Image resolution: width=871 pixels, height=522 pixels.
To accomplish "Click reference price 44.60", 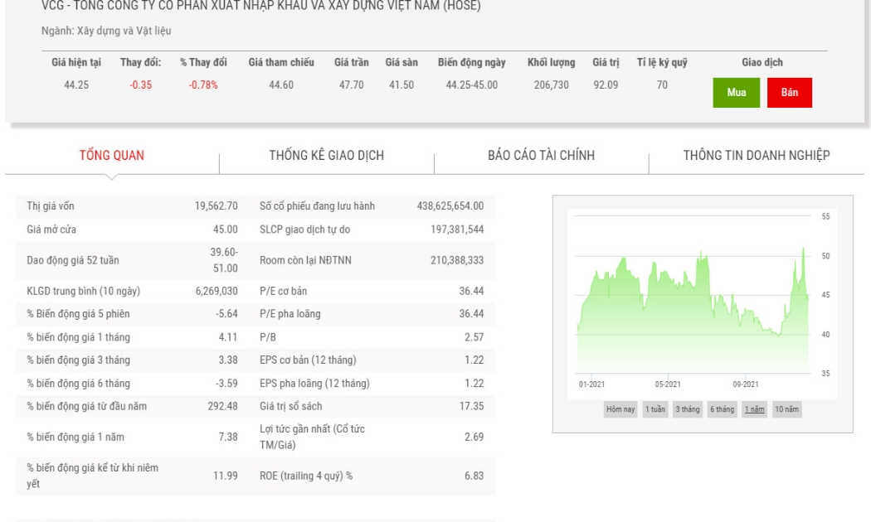I will pos(281,85).
